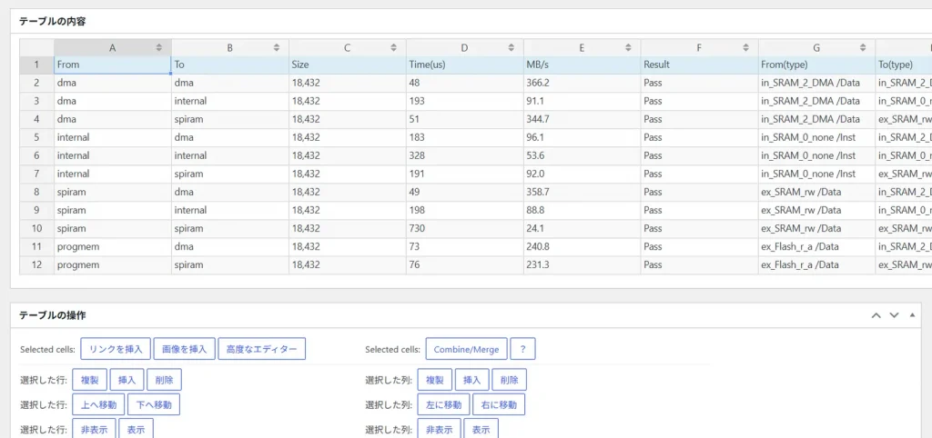Click 右に移動 to move column right
932x438 pixels.
[x=499, y=404]
